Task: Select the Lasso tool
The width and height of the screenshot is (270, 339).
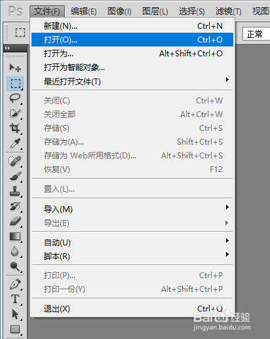Action: (15, 98)
